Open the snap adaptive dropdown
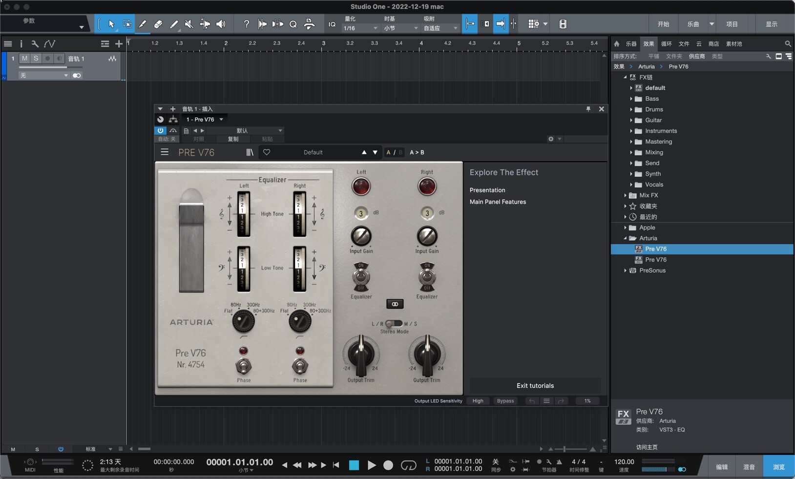Image resolution: width=795 pixels, height=479 pixels. [440, 28]
